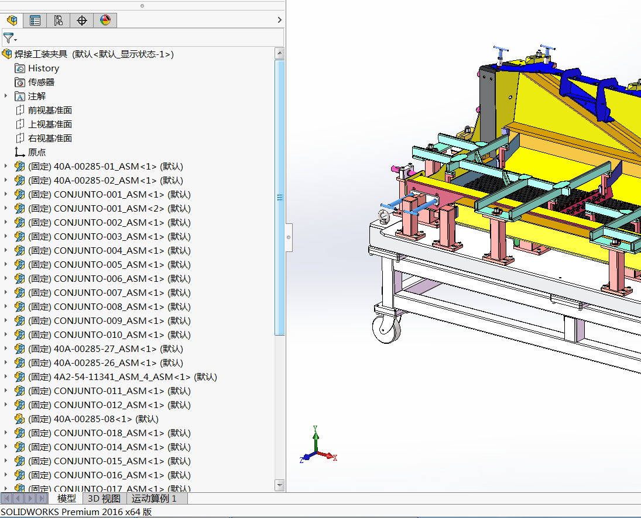Expand CONJUNTO-006_ASM<1> tree node
The height and width of the screenshot is (518, 641).
6,278
